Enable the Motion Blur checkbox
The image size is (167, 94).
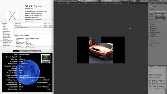[x=151, y=37]
